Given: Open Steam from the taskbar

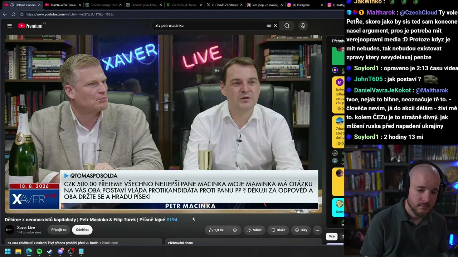Looking at the screenshot, I should tap(50, 251).
